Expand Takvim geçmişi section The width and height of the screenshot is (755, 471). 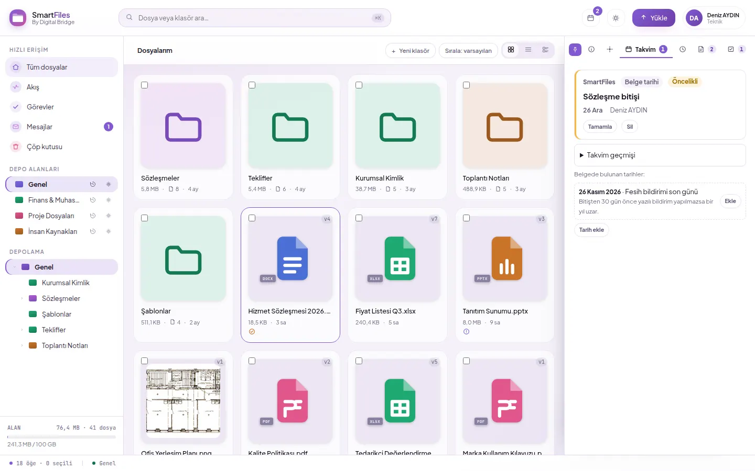click(x=660, y=155)
